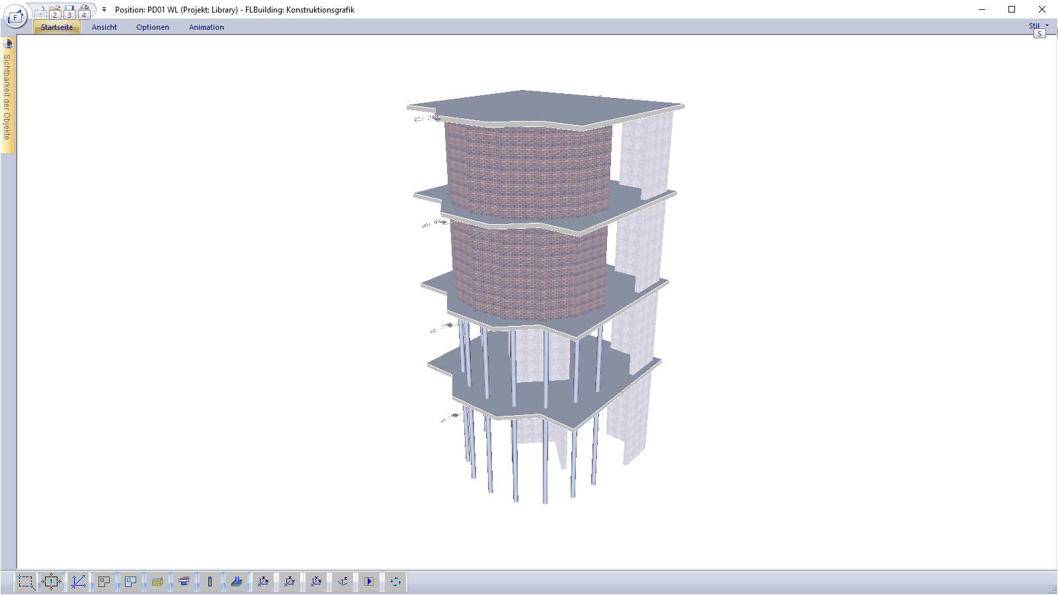Toggle the blue column display icon
The width and height of the screenshot is (1058, 595).
[210, 582]
